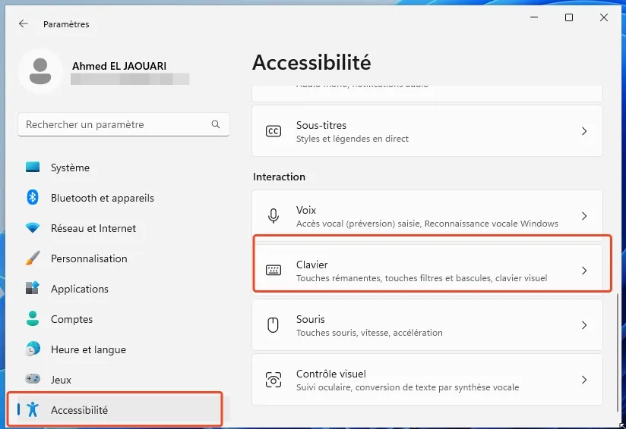Click the Accessibilité page title

click(311, 63)
